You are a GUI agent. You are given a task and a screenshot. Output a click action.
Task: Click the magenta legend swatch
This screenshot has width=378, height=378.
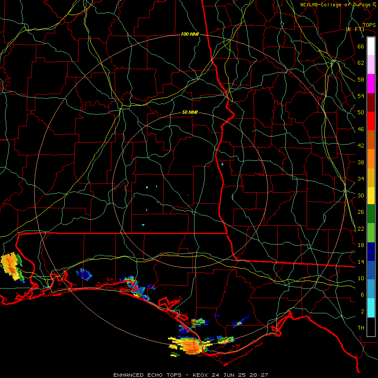tap(371, 84)
